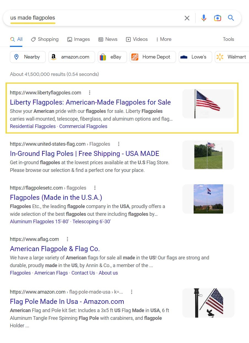Viewport: 249px width, 343px height.
Task: Click the Tools button
Action: click(x=228, y=39)
